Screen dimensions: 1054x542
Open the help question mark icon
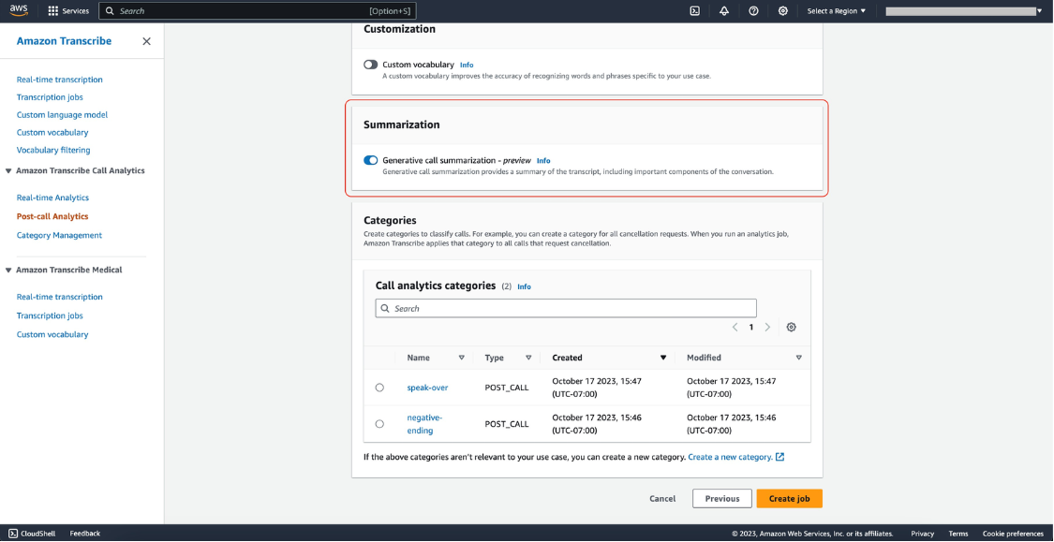click(x=753, y=10)
